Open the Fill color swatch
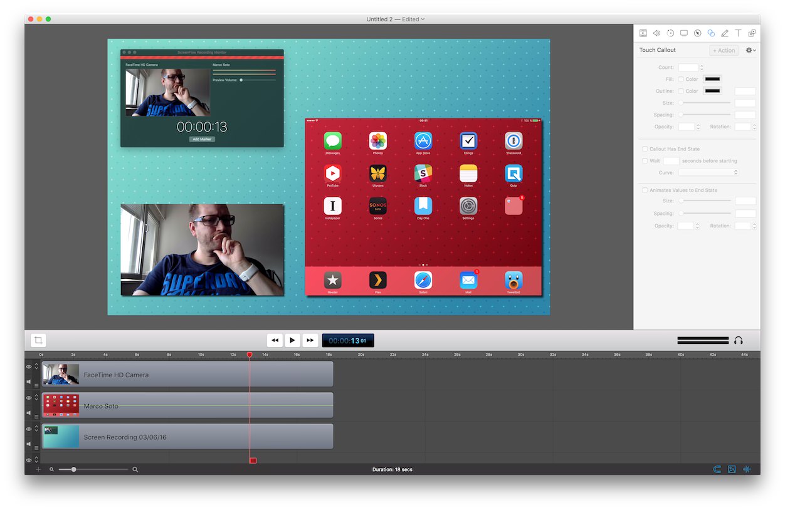The width and height of the screenshot is (785, 510). coord(712,80)
